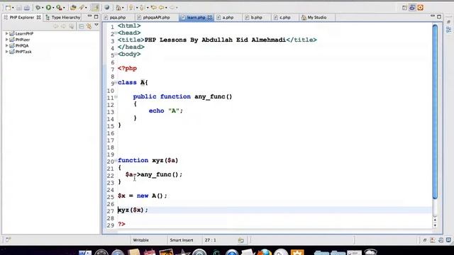Open Firefox from the Dock
This screenshot has width=454, height=255.
click(x=265, y=252)
